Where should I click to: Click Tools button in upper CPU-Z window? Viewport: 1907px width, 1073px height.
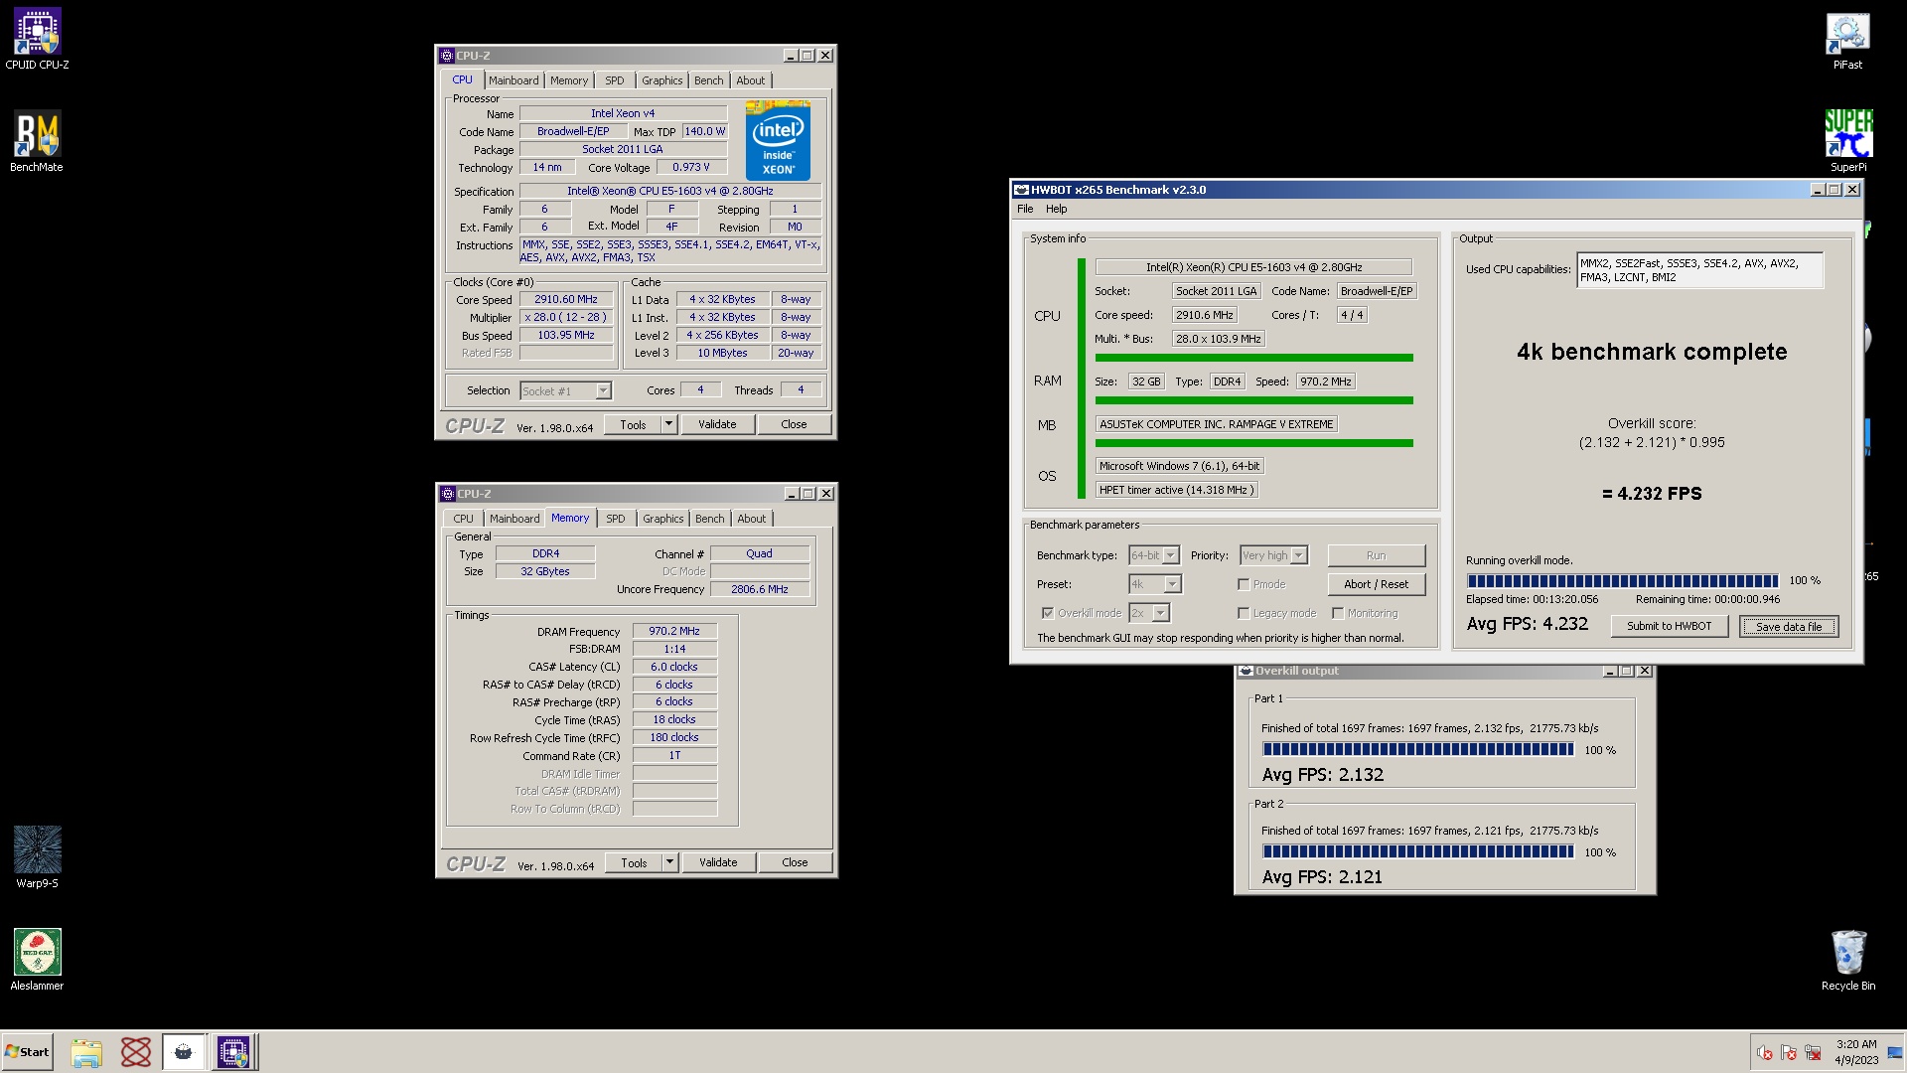click(x=633, y=424)
